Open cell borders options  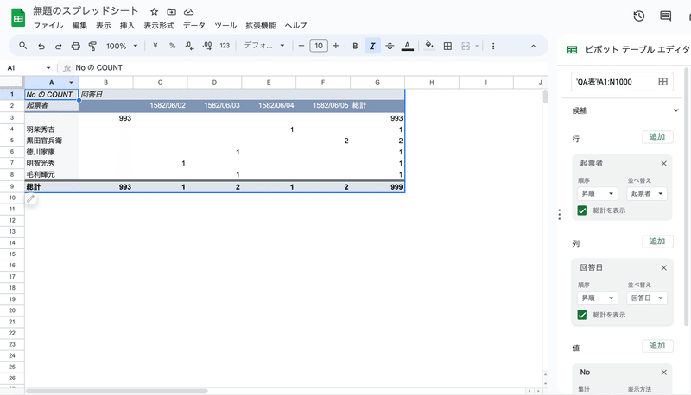coord(447,46)
